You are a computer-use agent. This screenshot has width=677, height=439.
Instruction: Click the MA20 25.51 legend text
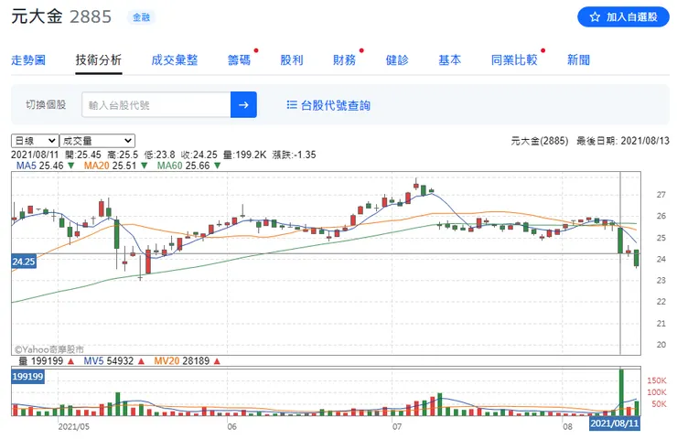[x=110, y=166]
